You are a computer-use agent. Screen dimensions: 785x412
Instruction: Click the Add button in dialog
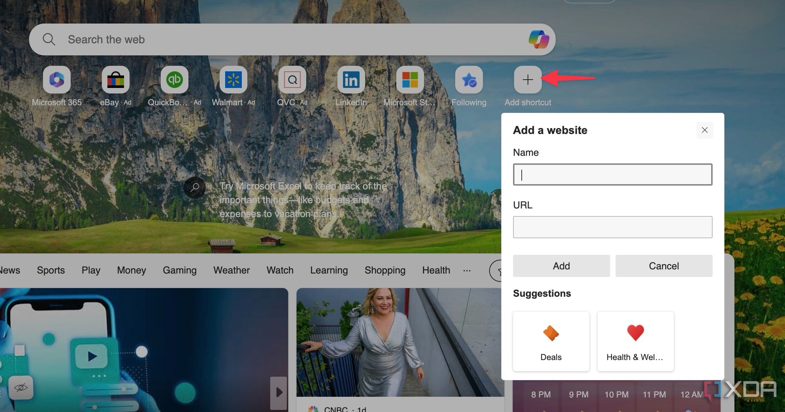click(x=561, y=266)
